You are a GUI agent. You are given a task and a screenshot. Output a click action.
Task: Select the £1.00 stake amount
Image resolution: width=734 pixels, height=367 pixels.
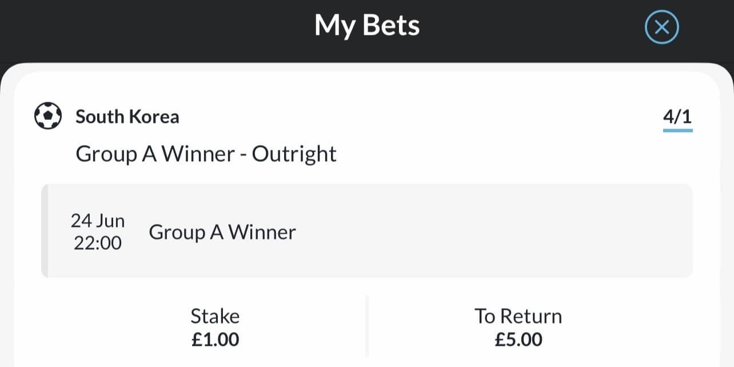coord(215,340)
